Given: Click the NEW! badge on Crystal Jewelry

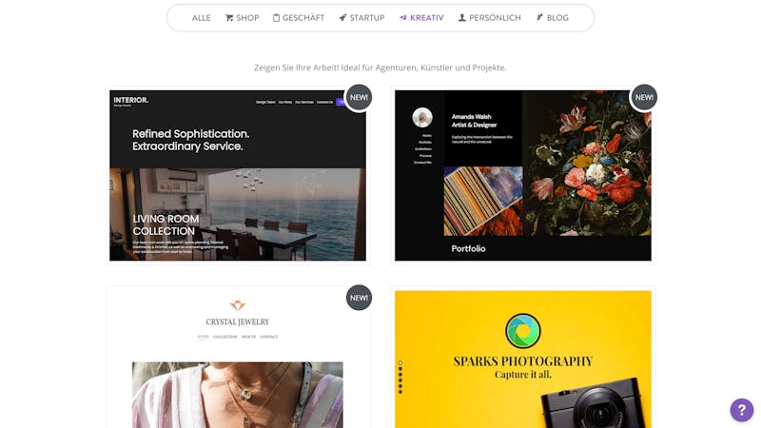Looking at the screenshot, I should click(359, 298).
